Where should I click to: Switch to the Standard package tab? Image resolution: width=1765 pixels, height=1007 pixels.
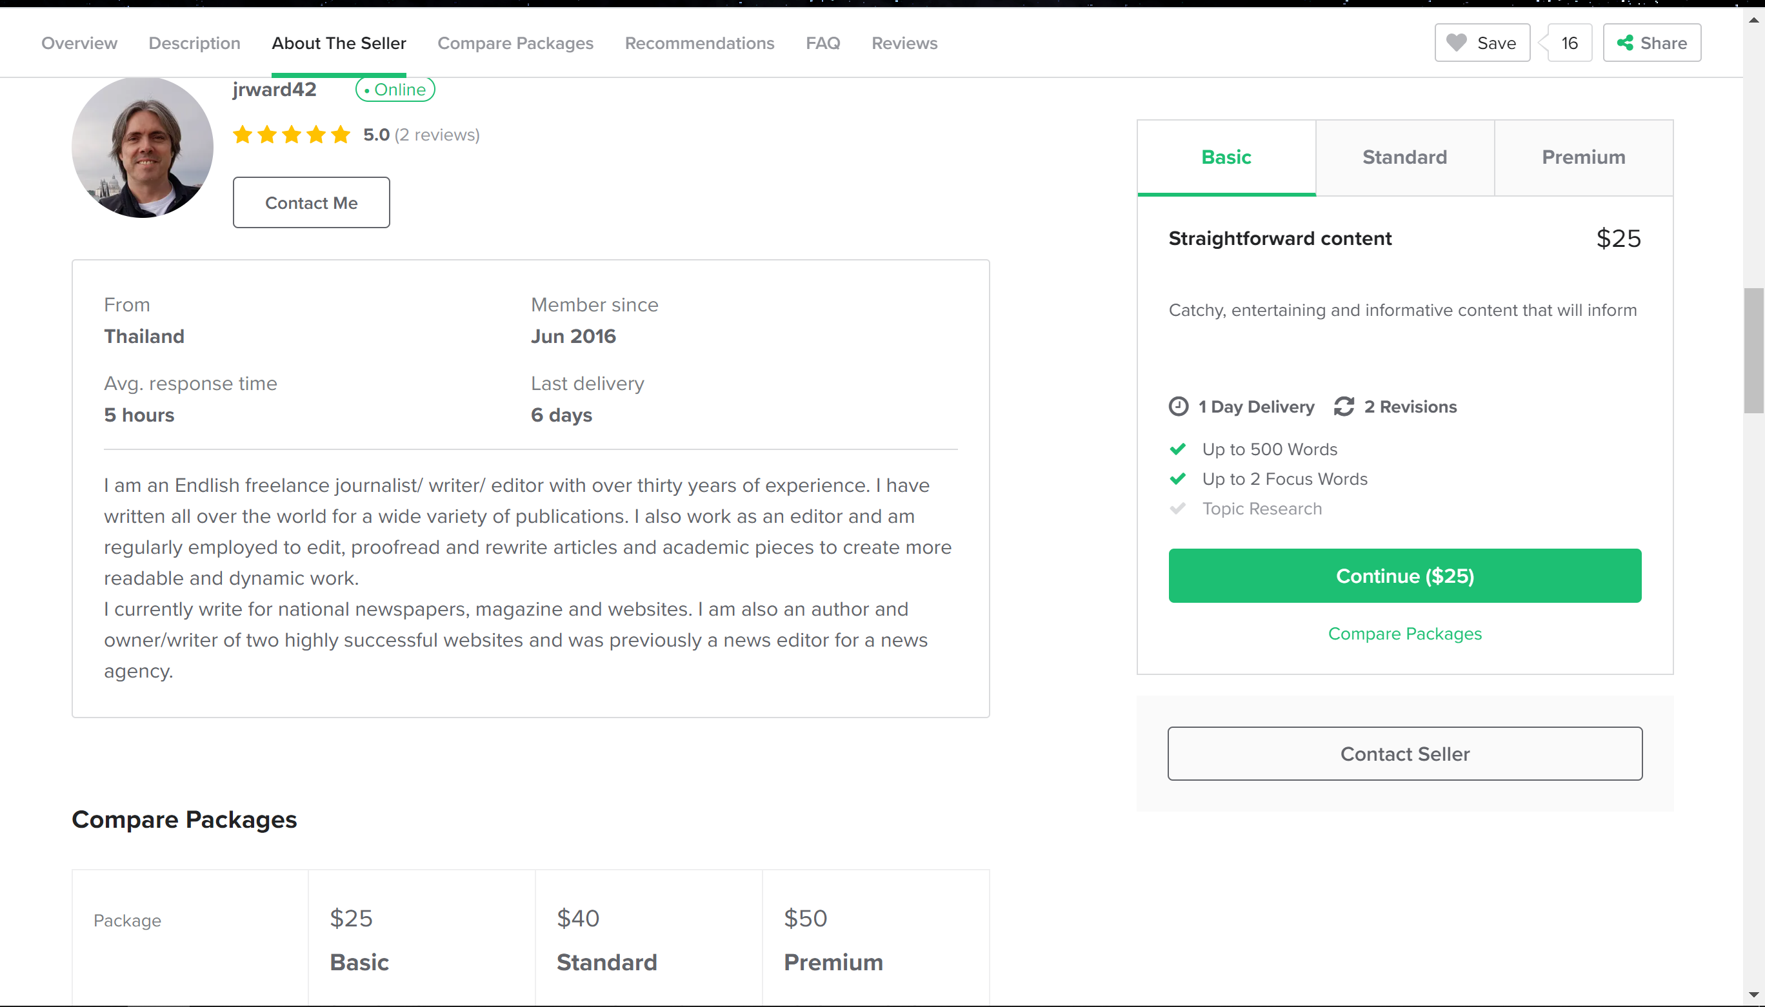click(x=1404, y=157)
